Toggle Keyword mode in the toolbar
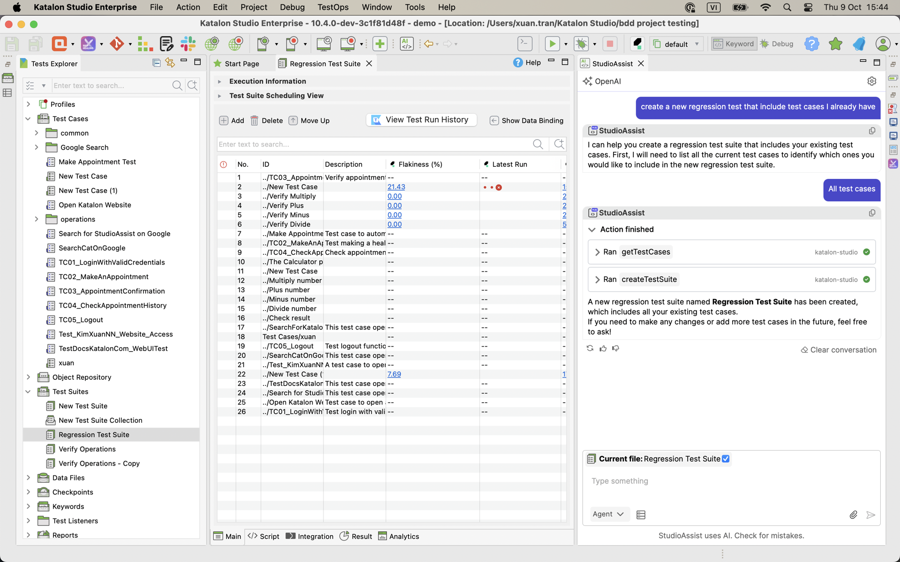The height and width of the screenshot is (562, 900). (733, 44)
